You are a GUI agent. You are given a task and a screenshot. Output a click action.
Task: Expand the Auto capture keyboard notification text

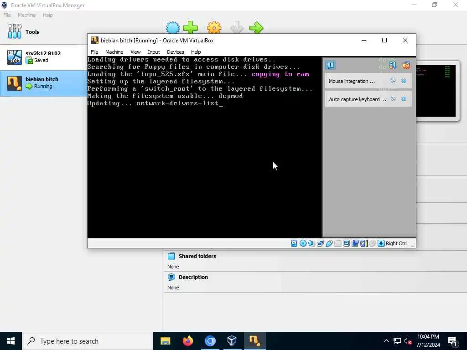click(358, 99)
